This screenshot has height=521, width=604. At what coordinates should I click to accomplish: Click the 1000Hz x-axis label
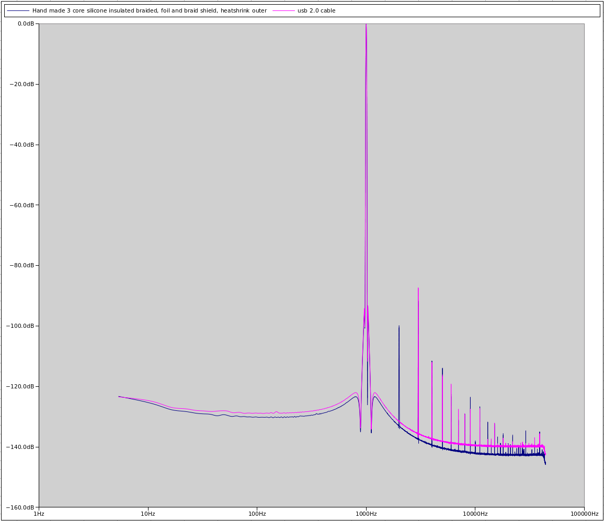pyautogui.click(x=366, y=514)
